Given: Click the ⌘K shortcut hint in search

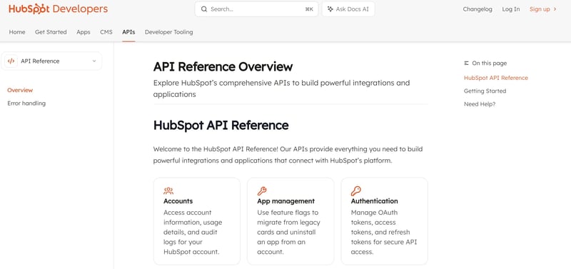Looking at the screenshot, I should tap(309, 9).
